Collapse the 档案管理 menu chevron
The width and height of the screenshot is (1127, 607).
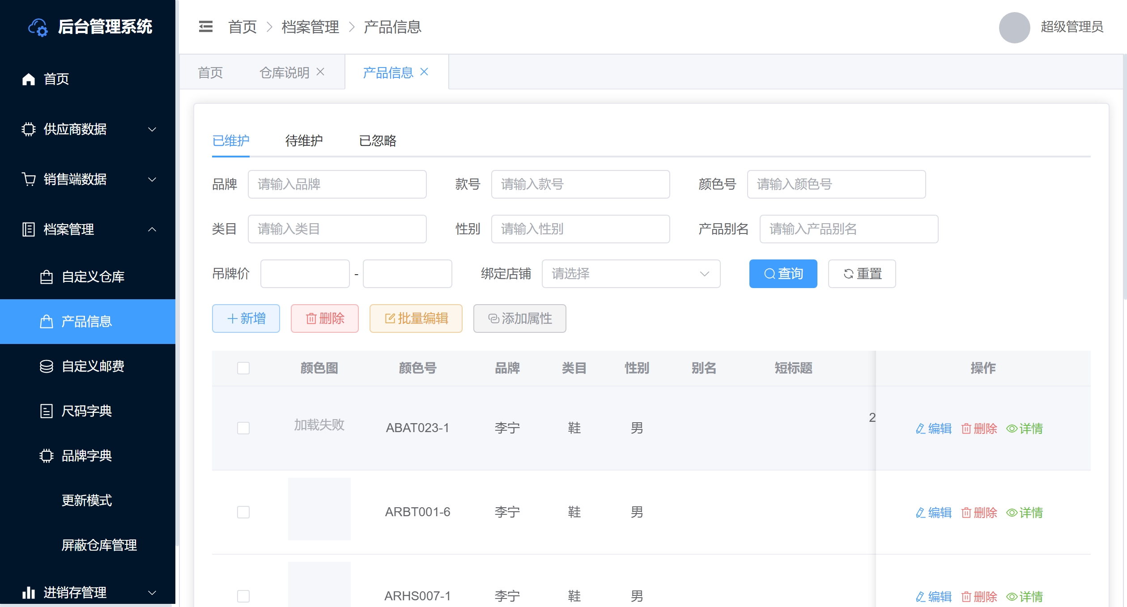[x=152, y=229]
